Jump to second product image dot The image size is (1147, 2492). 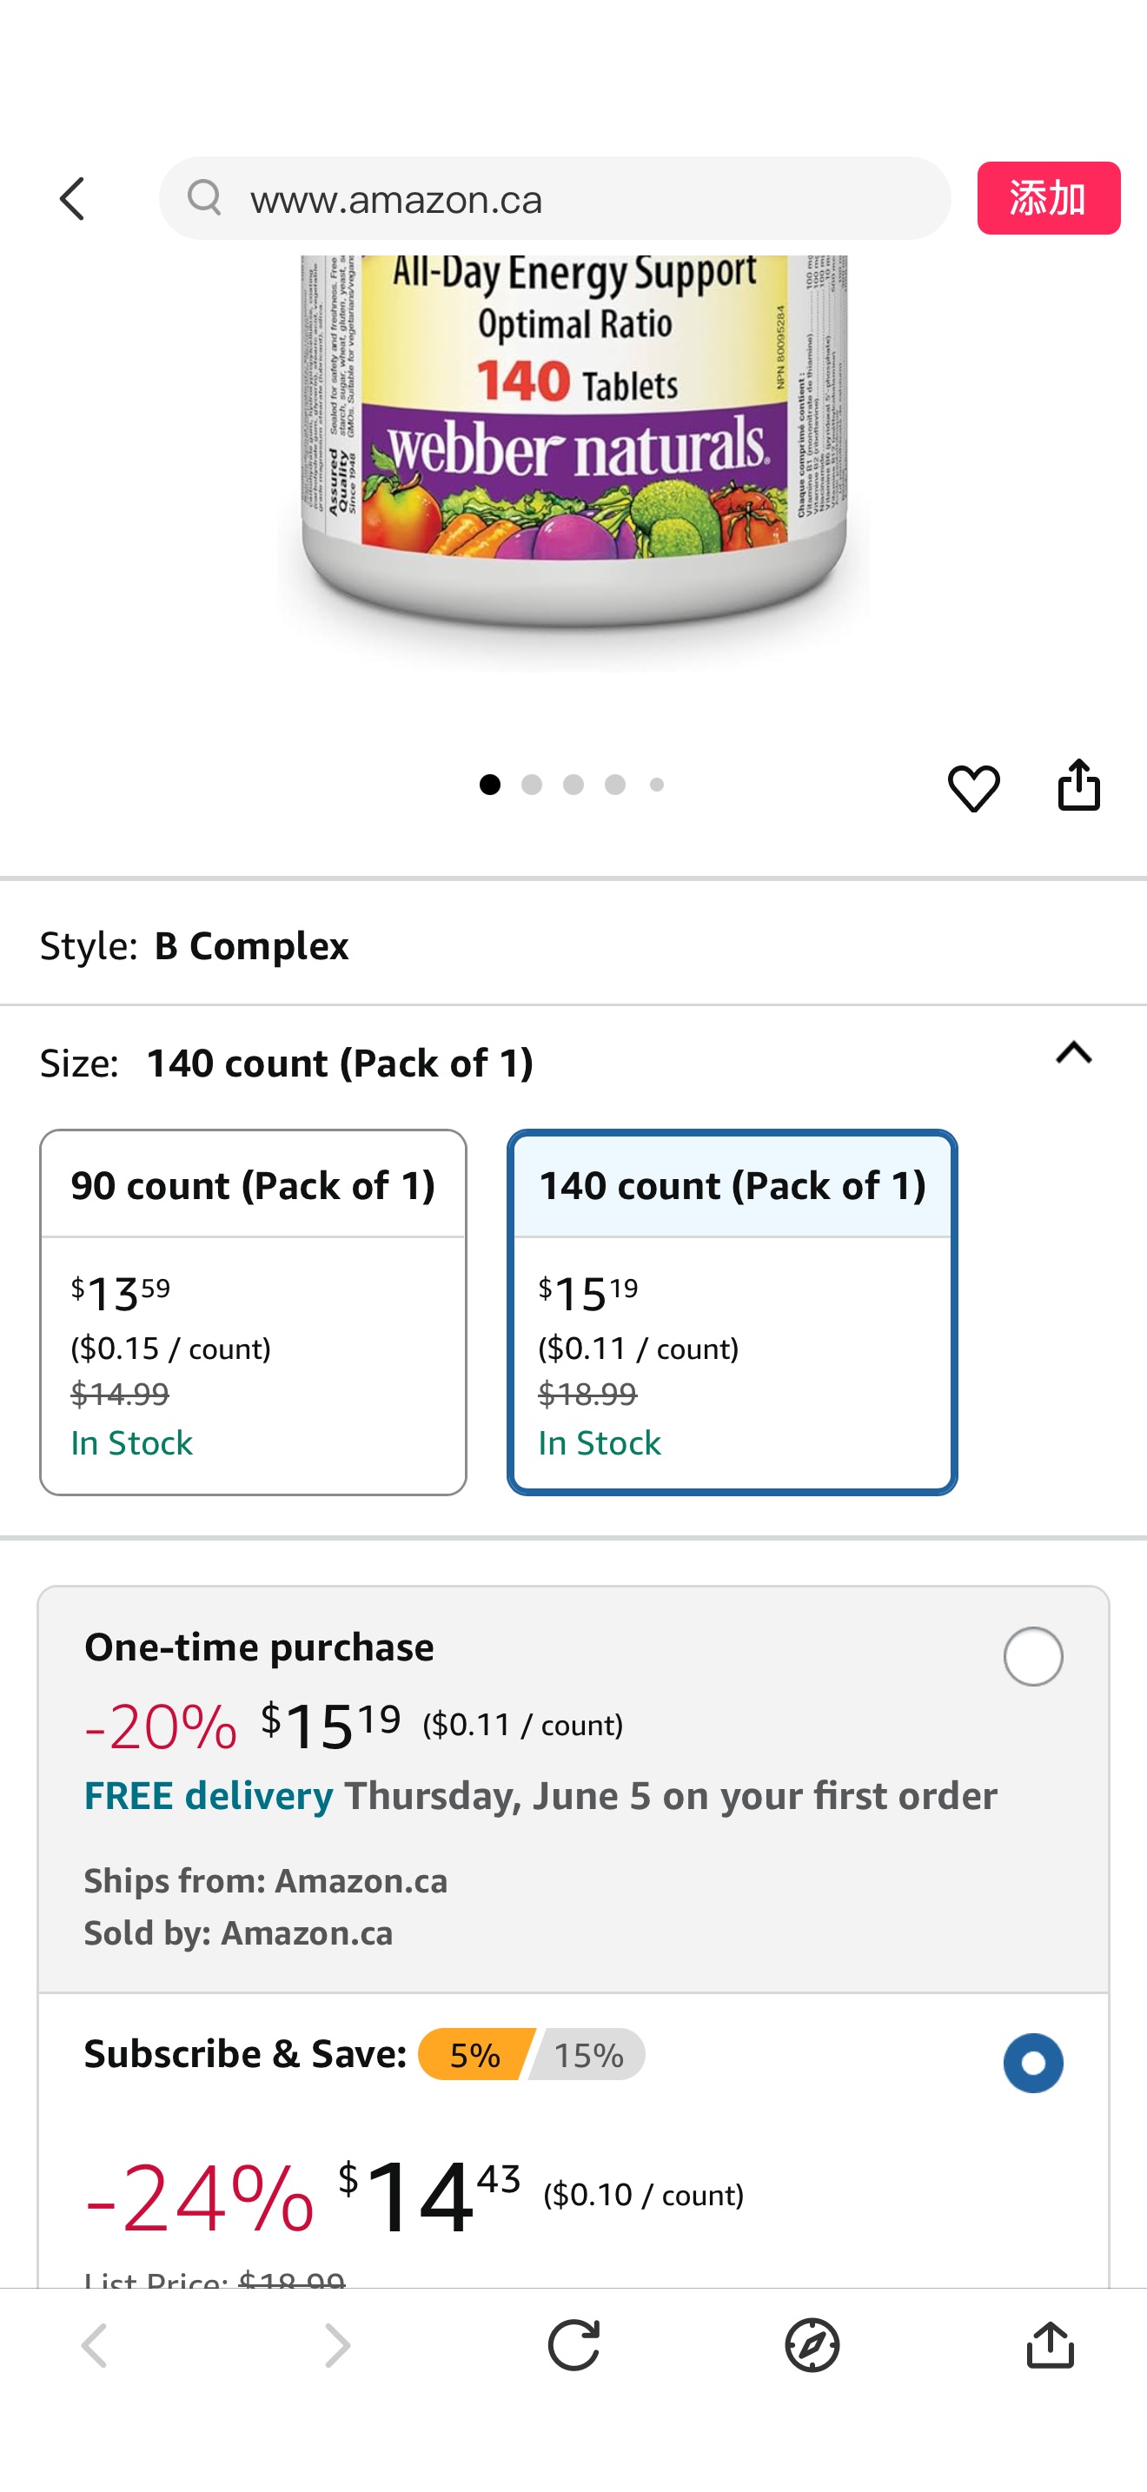532,785
